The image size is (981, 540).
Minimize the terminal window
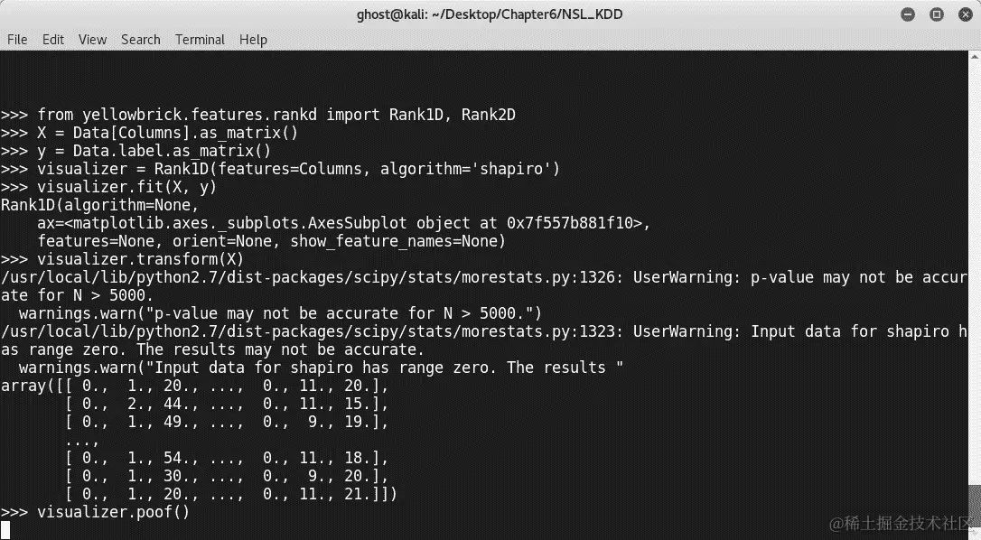908,14
